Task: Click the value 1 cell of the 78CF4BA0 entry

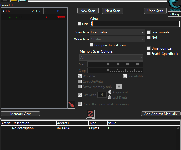Action: [108, 128]
